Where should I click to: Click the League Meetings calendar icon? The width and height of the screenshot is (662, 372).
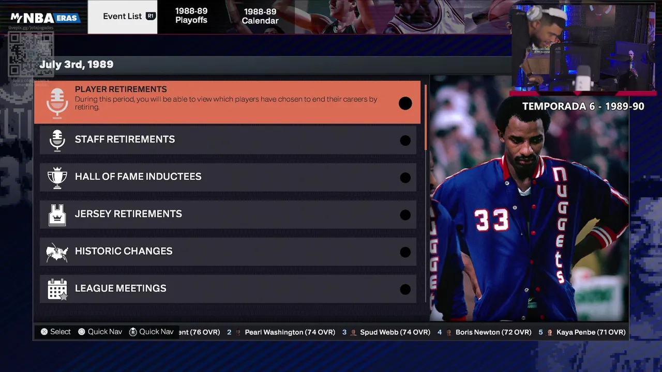pos(57,289)
